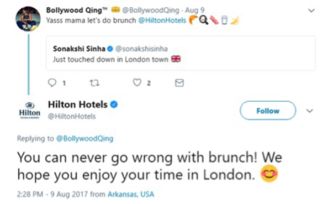Follow Hilton Hotels

(x=268, y=111)
